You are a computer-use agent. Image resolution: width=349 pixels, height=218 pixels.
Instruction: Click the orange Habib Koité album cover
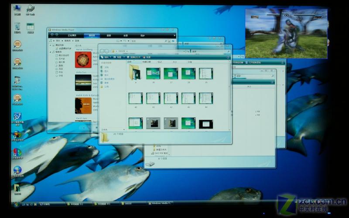pos(83,106)
